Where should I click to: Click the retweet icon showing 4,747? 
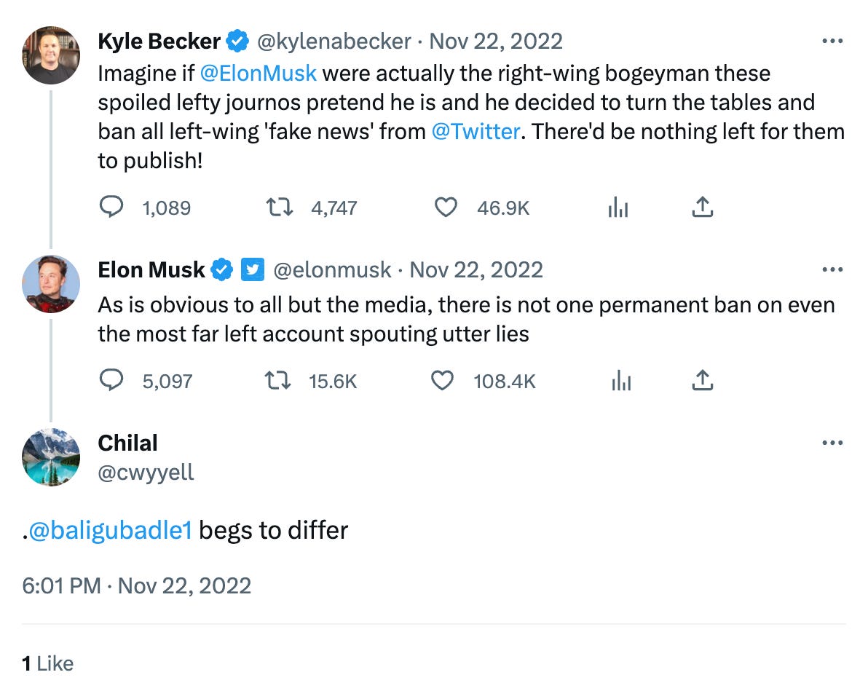pos(278,208)
